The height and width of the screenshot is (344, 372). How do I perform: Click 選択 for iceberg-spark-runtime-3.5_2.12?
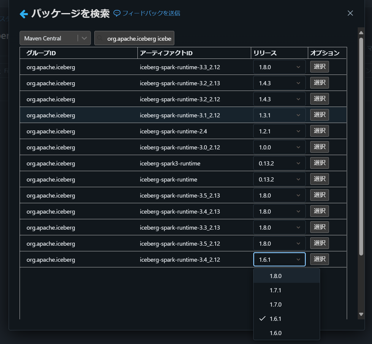319,243
